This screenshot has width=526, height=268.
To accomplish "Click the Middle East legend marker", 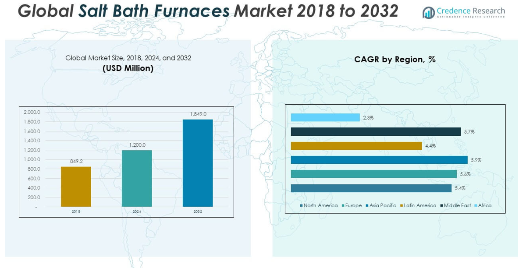I will [441, 205].
